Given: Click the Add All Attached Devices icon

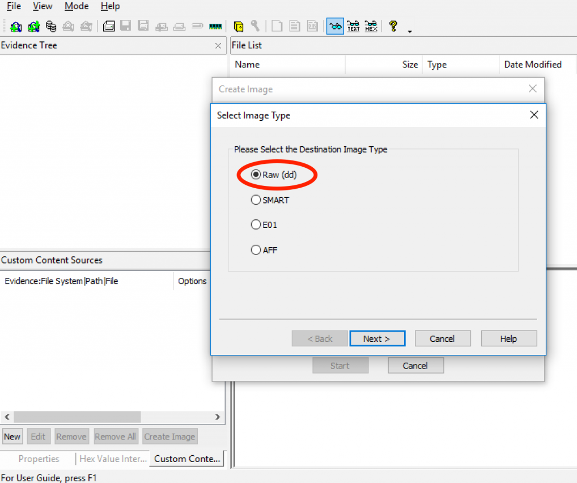Looking at the screenshot, I should [x=33, y=26].
